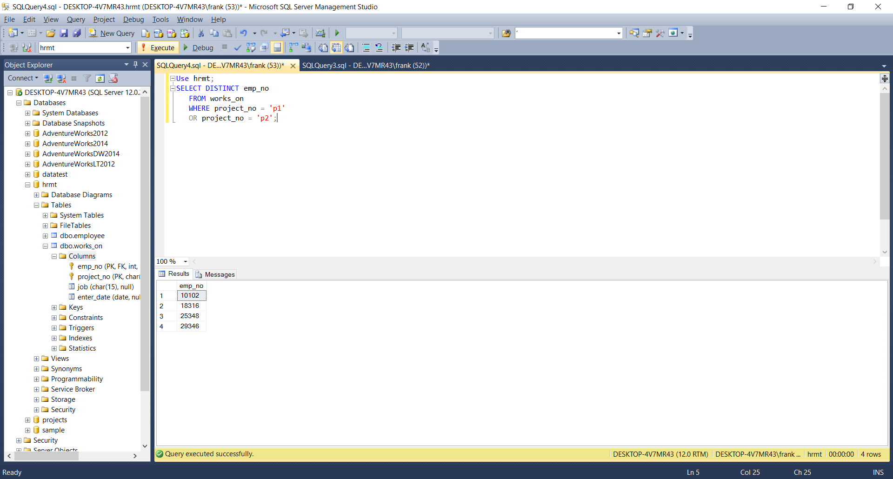Click the Open File folder icon
Viewport: 893px width, 479px height.
(x=51, y=33)
